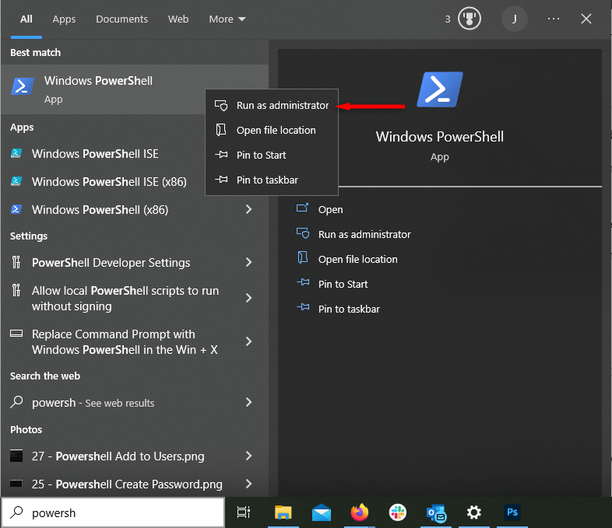The width and height of the screenshot is (612, 528).
Task: Click the search box containing powersh
Action: [x=117, y=512]
